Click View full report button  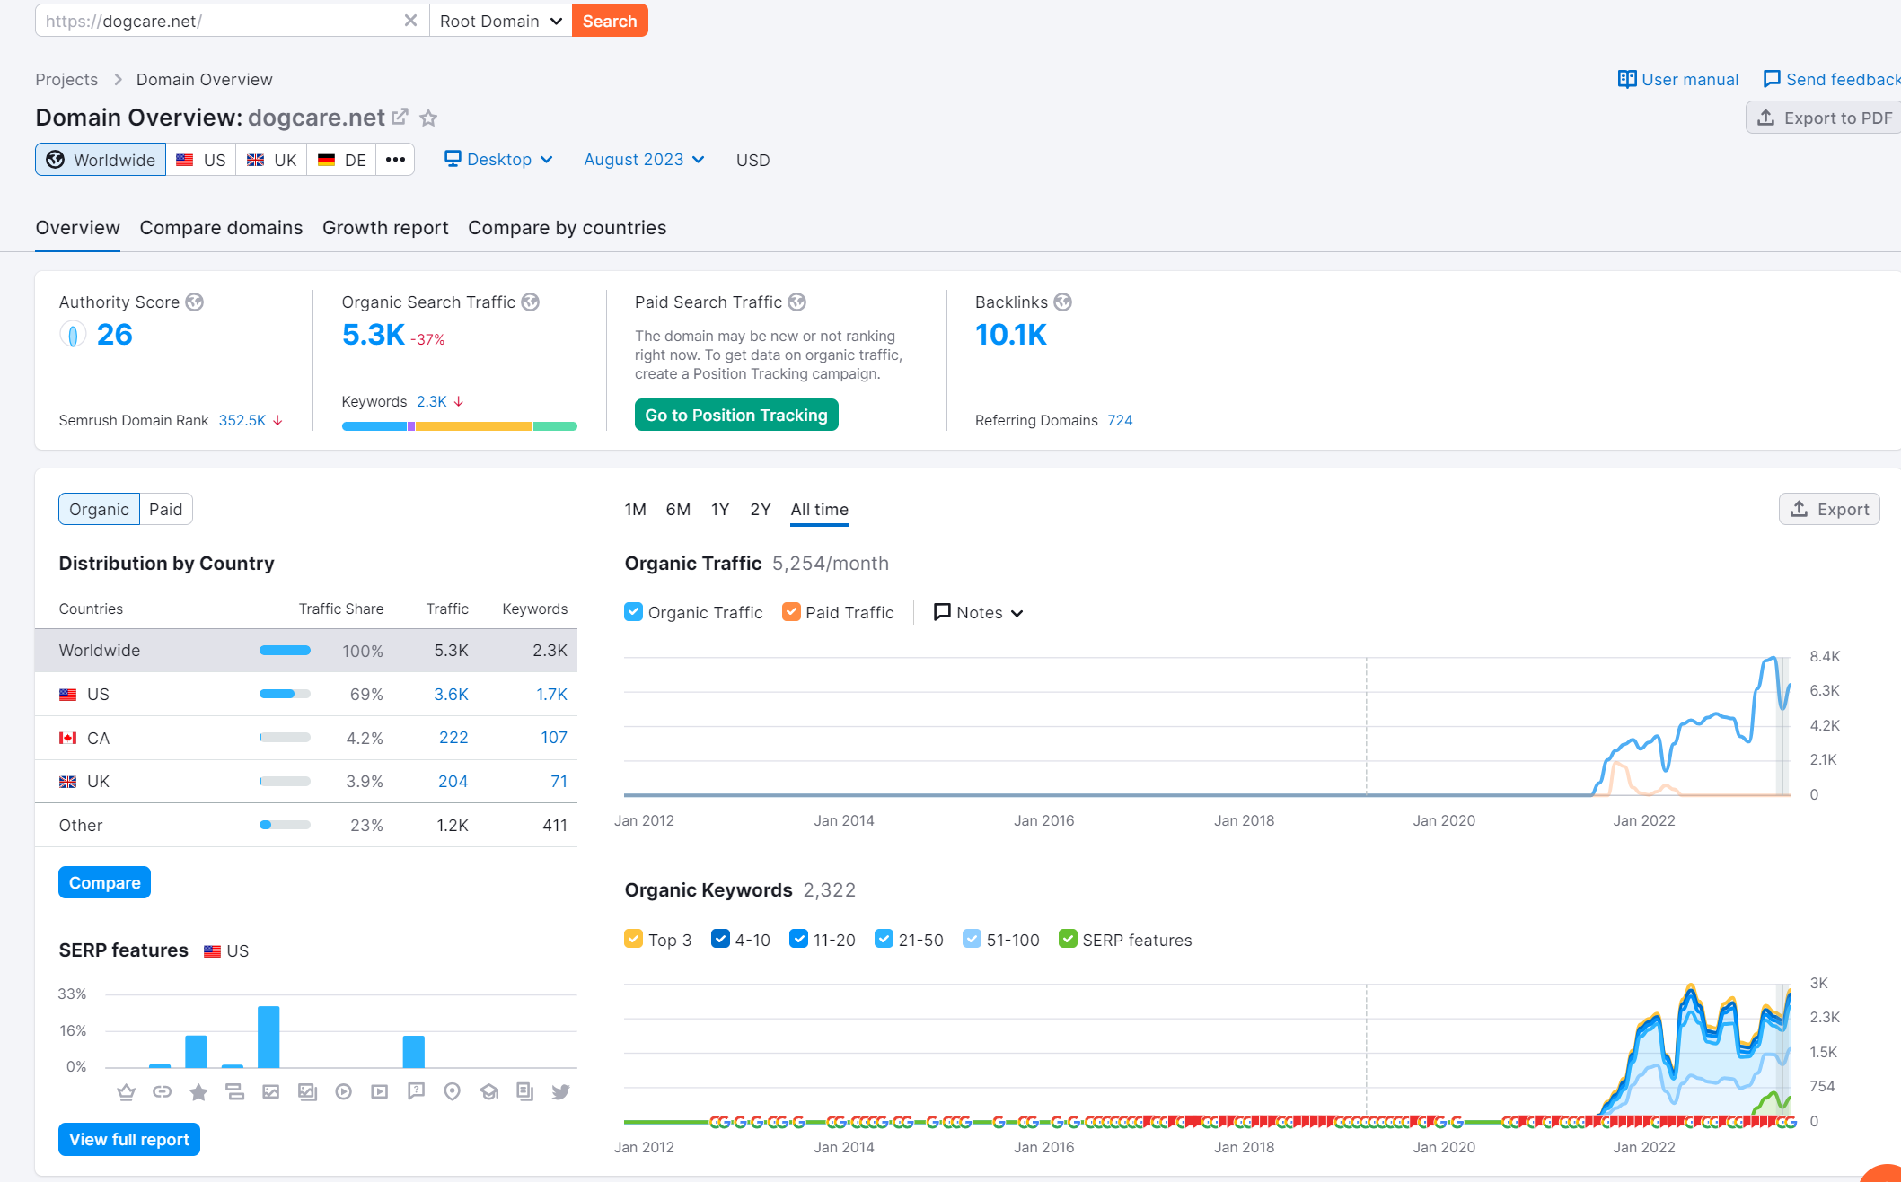click(129, 1139)
